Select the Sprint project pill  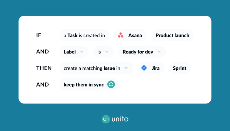[180, 68]
